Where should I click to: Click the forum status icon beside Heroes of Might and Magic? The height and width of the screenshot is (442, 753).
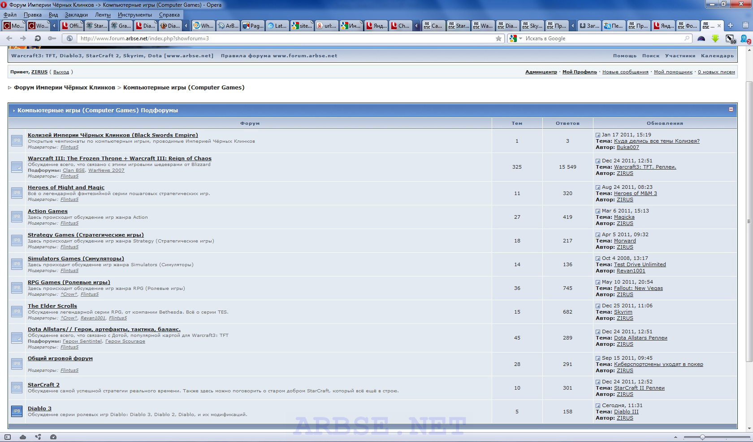tap(17, 192)
